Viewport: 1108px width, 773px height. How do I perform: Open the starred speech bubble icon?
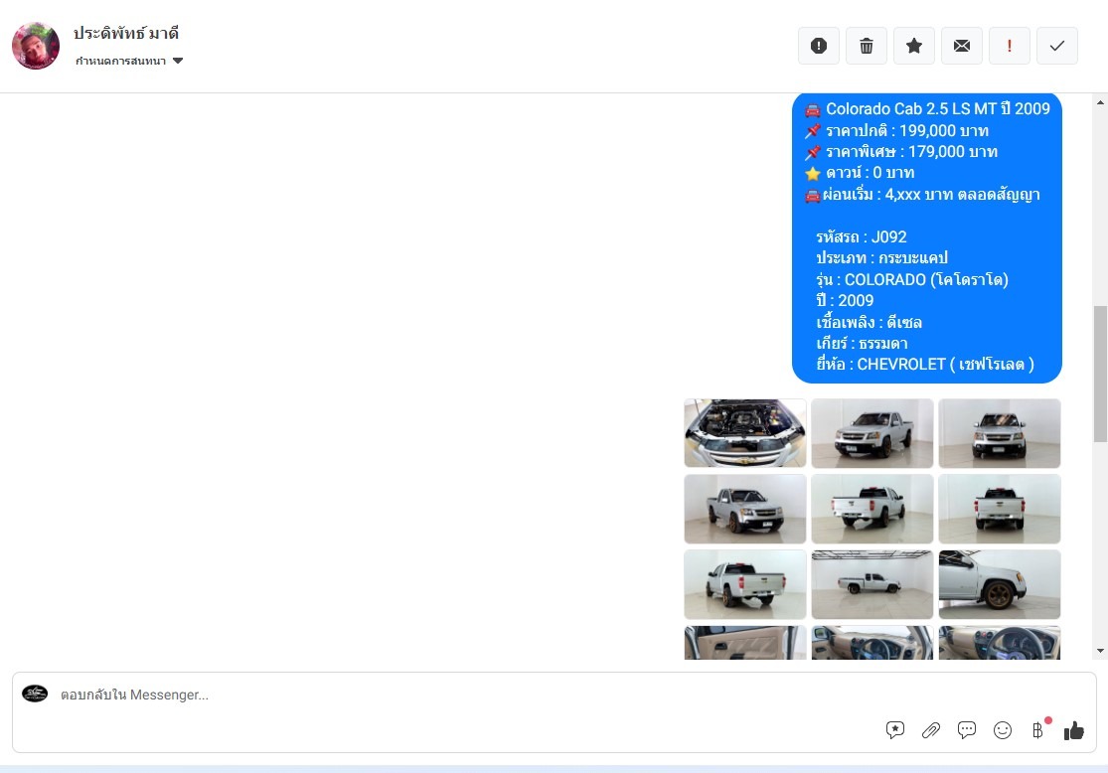895,730
